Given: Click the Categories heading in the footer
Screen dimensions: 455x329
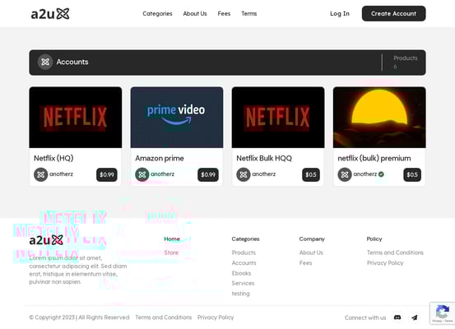Looking at the screenshot, I should [245, 239].
